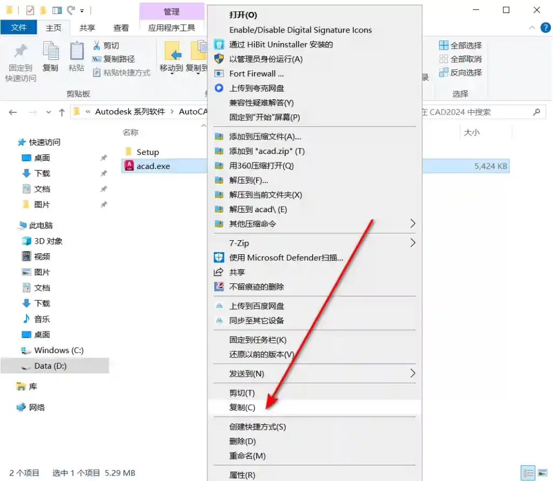Click the Copy icon in the ribbon
553x481 pixels.
pyautogui.click(x=50, y=51)
